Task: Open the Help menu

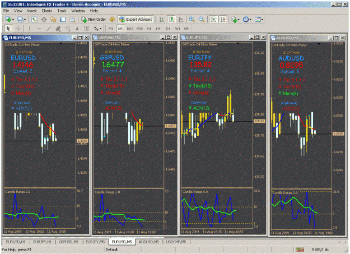Action: [x=94, y=11]
